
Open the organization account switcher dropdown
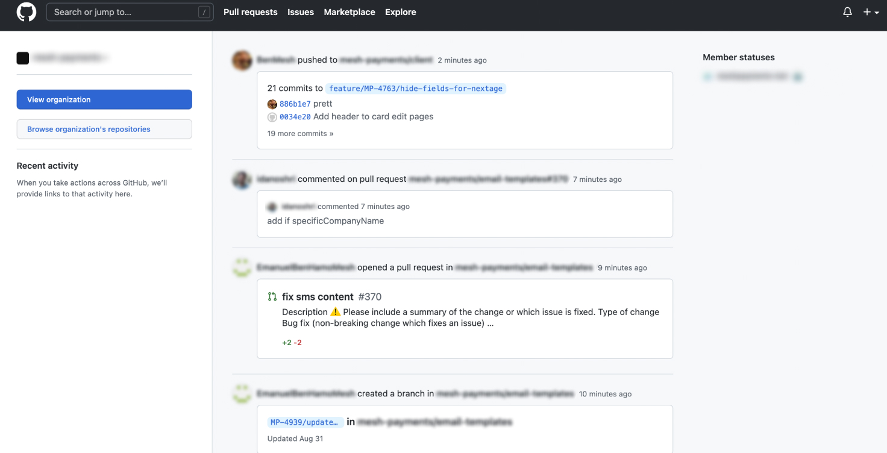[63, 58]
